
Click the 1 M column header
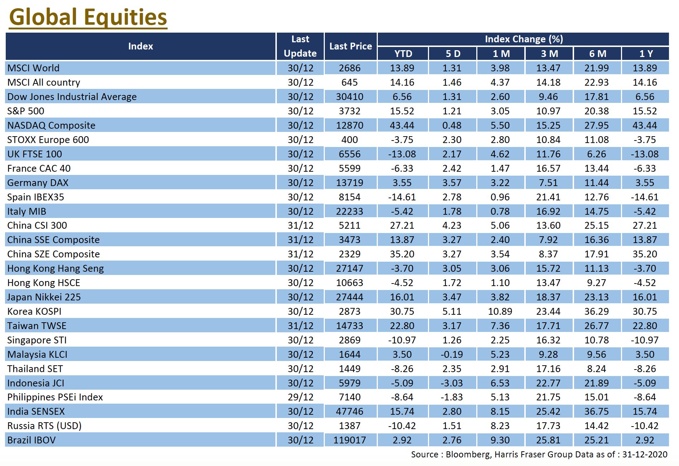pos(501,54)
